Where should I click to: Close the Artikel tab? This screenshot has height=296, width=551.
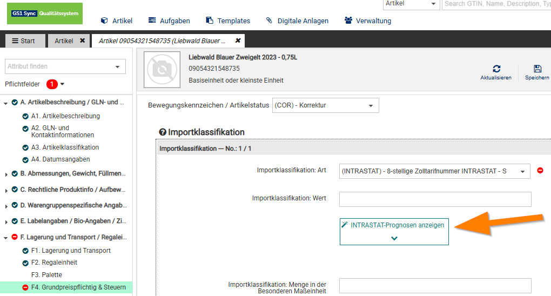click(x=82, y=41)
